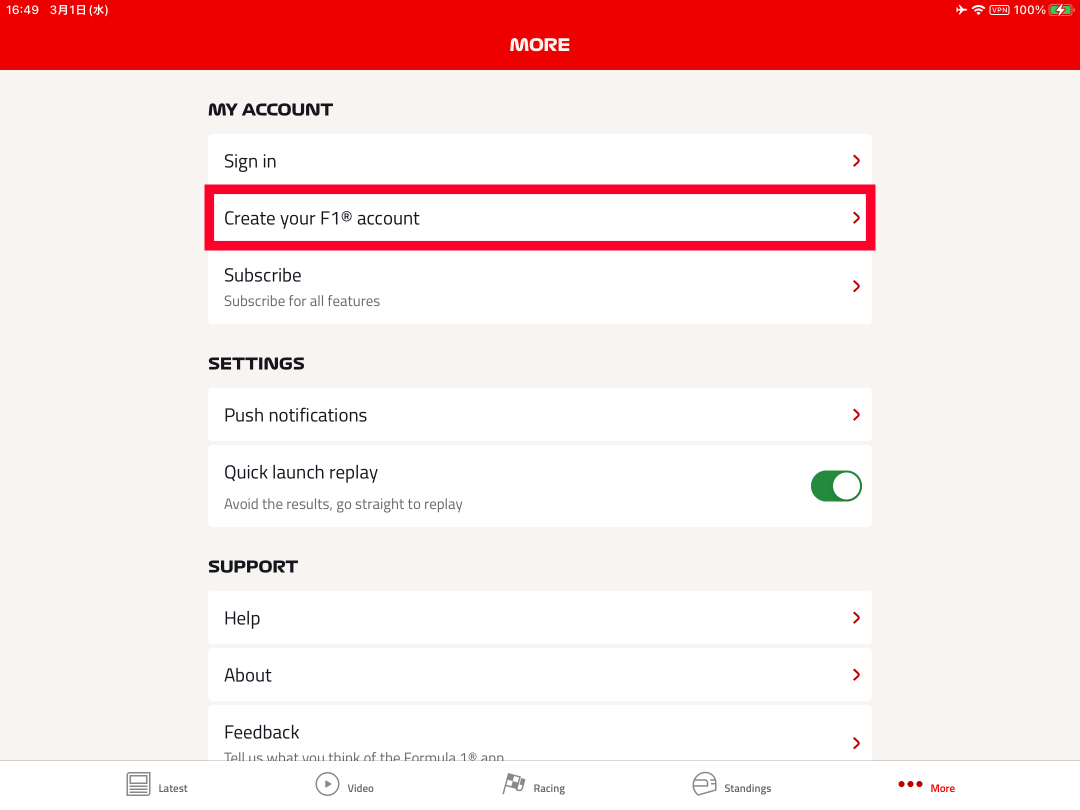The width and height of the screenshot is (1080, 810).
Task: Tap the SETTINGS section heading
Action: (256, 363)
